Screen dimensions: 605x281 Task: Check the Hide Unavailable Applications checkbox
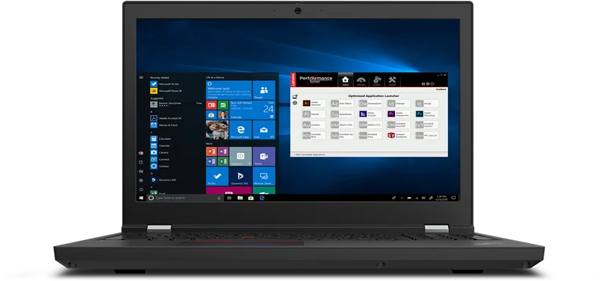(293, 155)
